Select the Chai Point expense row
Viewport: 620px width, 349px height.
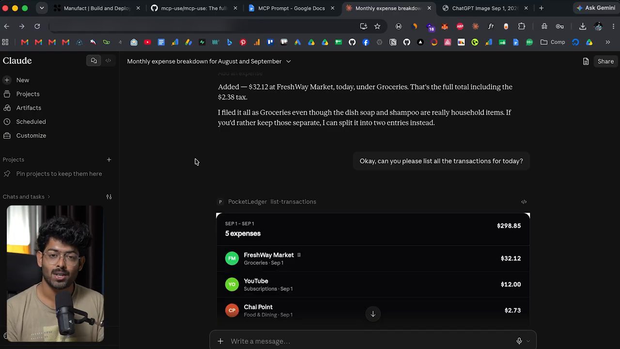[373, 311]
